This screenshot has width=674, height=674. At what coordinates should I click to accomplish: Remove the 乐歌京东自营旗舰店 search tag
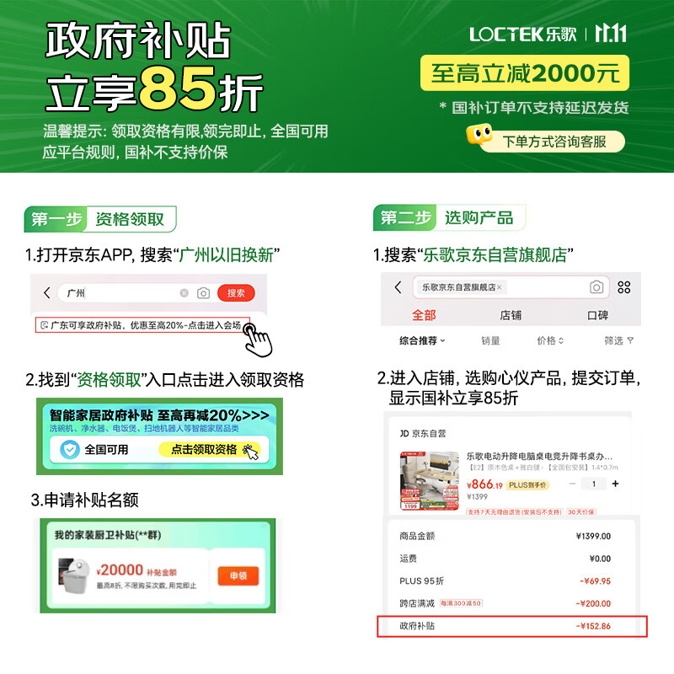coord(499,287)
